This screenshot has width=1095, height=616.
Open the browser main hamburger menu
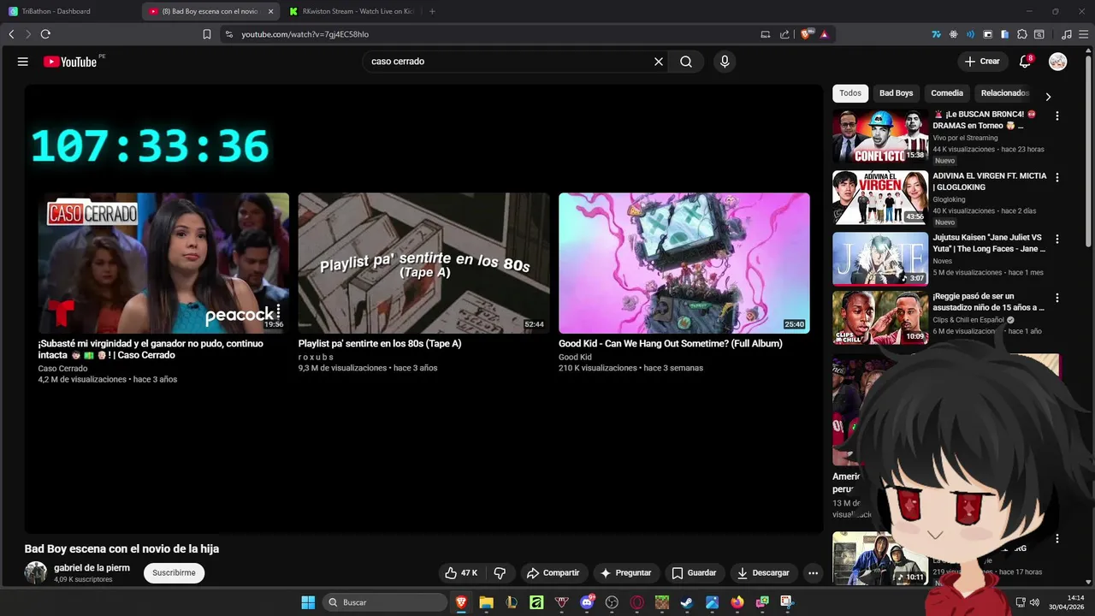[x=1083, y=34]
